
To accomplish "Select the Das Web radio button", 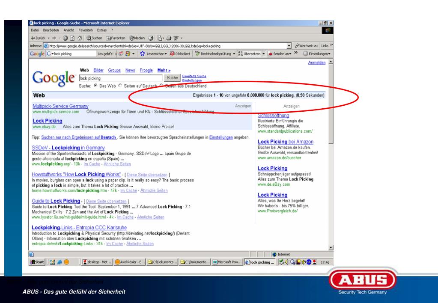I will coord(96,86).
